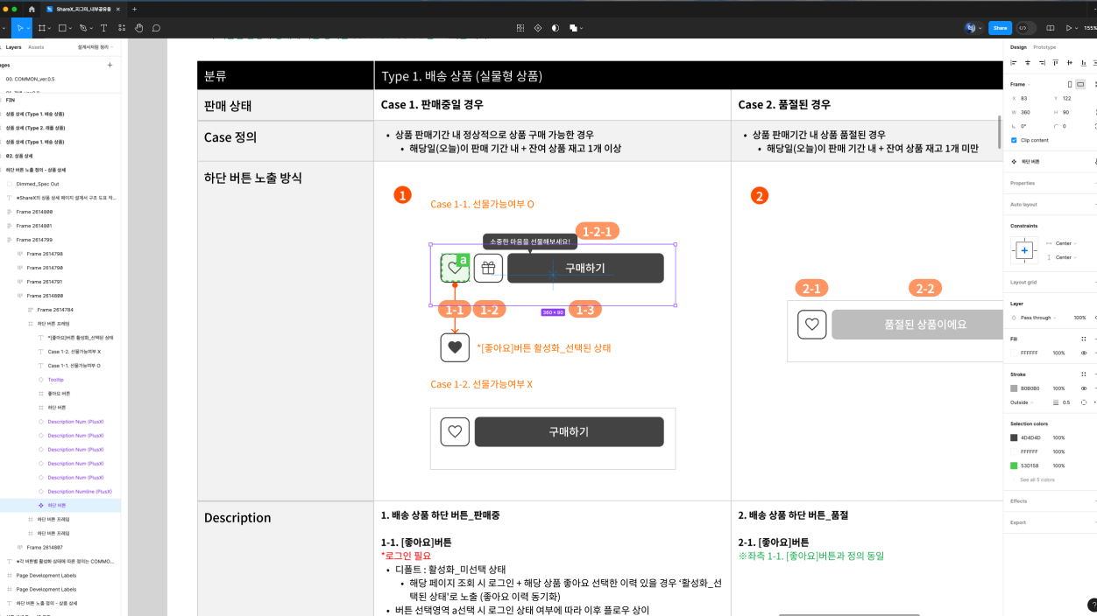This screenshot has height=616, width=1097.
Task: Add a new page with plus icon
Action: coord(110,65)
